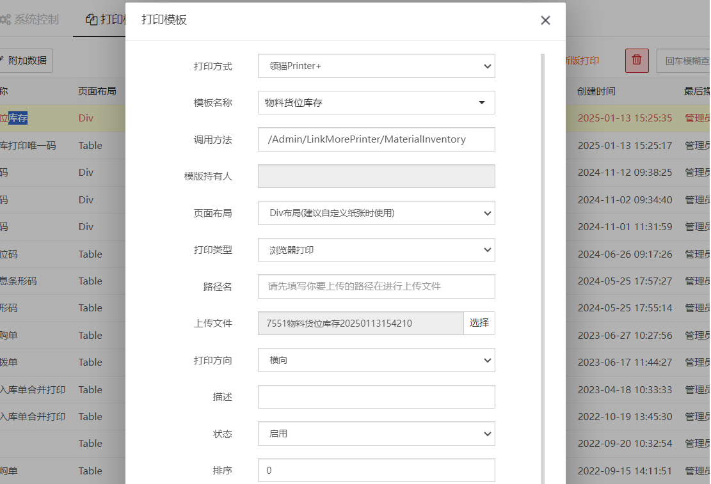Click the 描述 input field

376,397
